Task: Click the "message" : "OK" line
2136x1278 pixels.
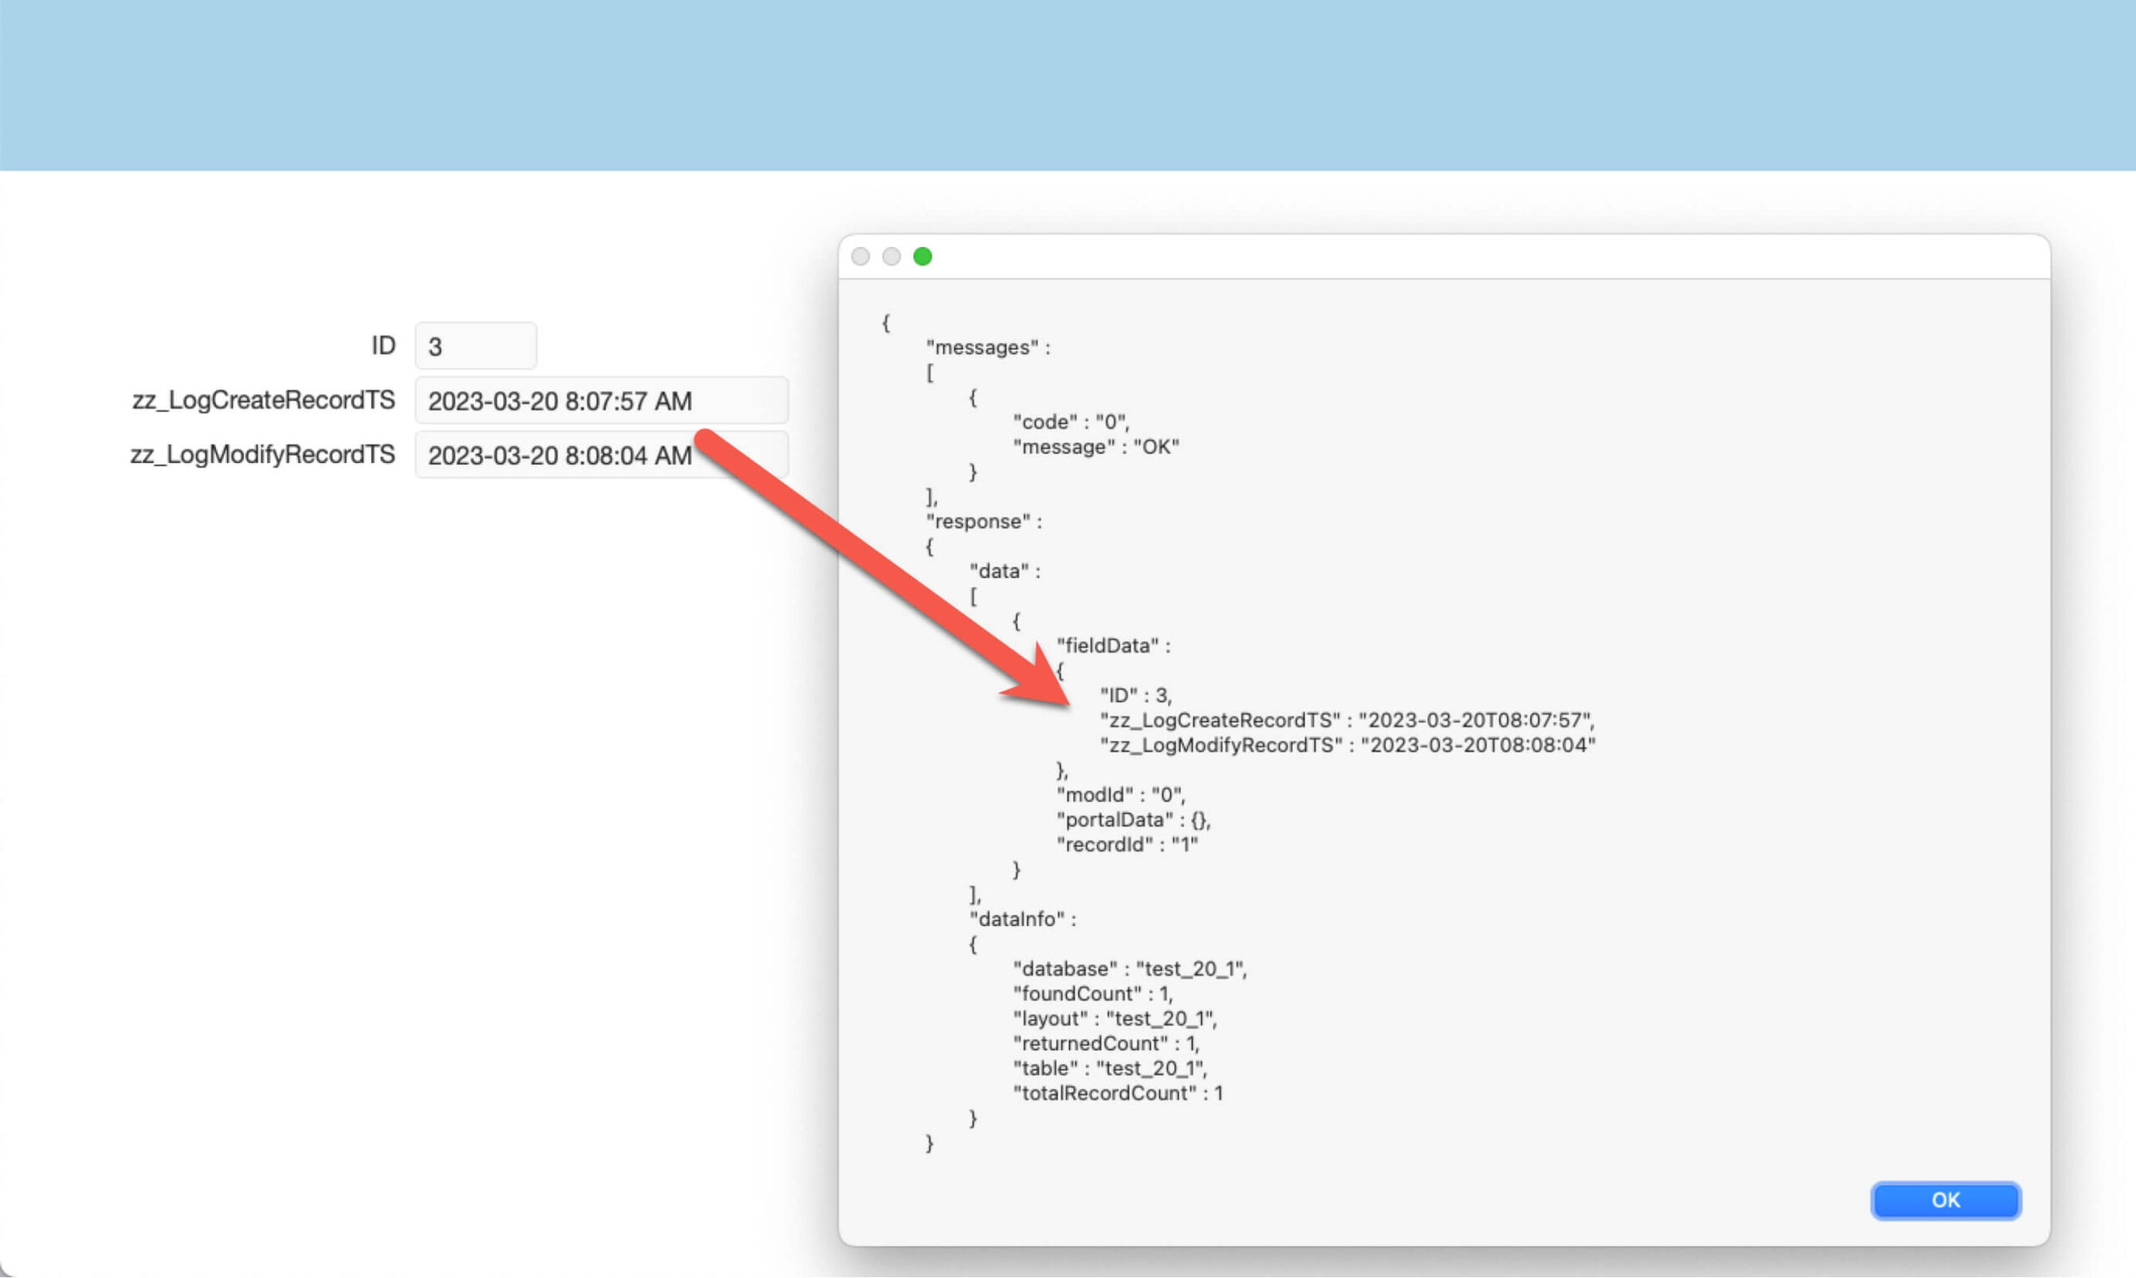Action: pos(1096,447)
